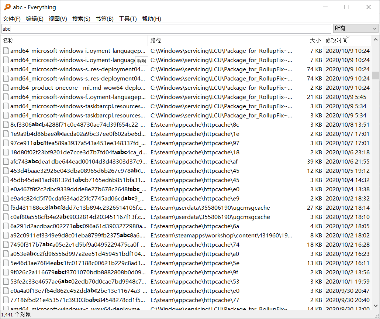The width and height of the screenshot is (380, 319).
Task: Click file icon of c0af80a558cfb4e2abc9032814d203451167f13f
Action: click(x=6, y=217)
